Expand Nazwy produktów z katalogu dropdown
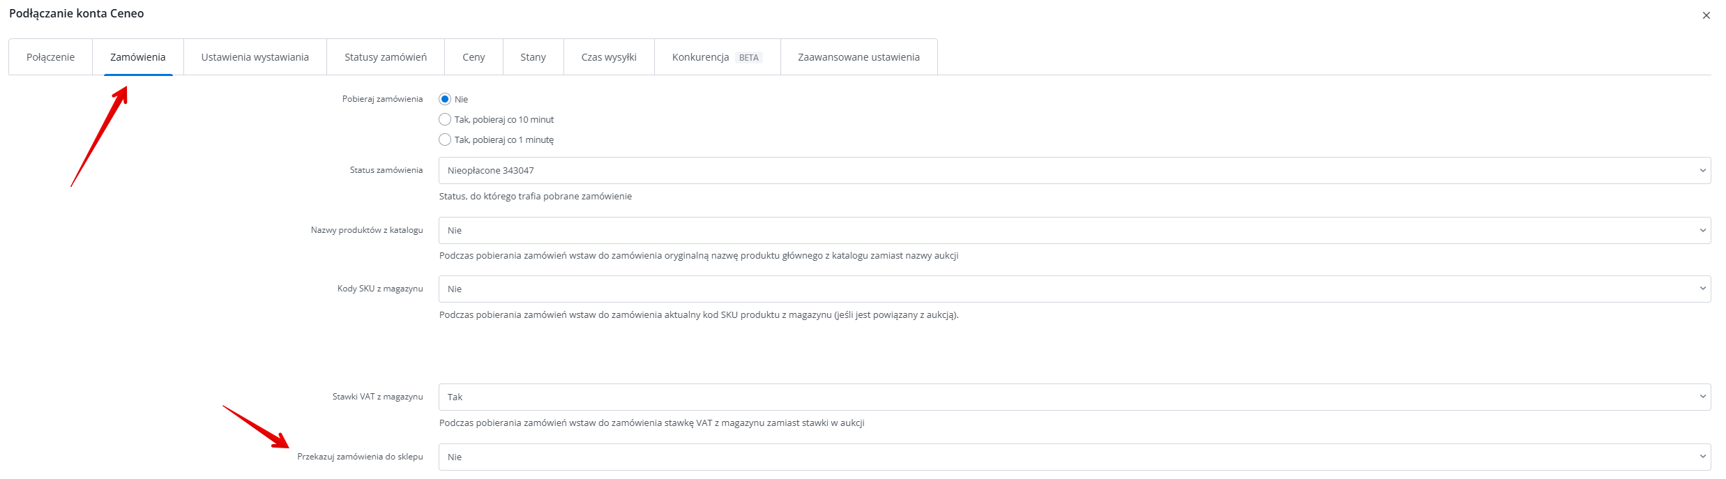This screenshot has height=479, width=1726. click(1074, 230)
